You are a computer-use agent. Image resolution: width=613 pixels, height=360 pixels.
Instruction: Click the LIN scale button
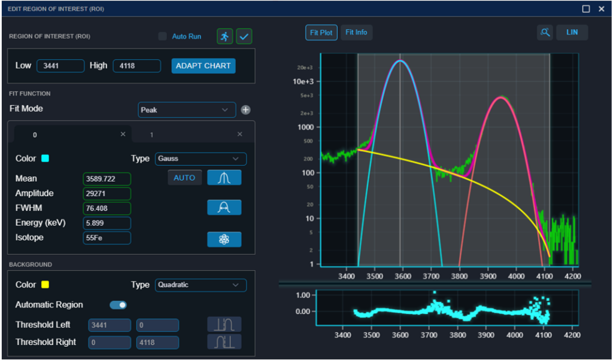pos(572,32)
